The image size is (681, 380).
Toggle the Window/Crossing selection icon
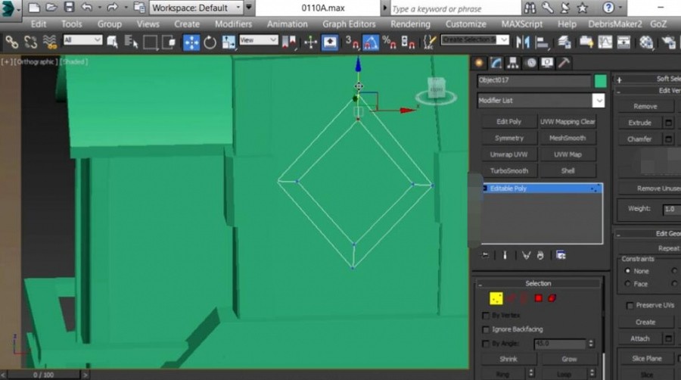click(169, 42)
